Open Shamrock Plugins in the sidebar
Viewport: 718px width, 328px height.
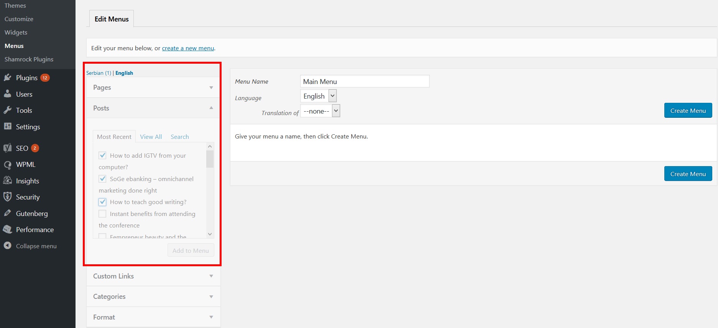click(29, 59)
